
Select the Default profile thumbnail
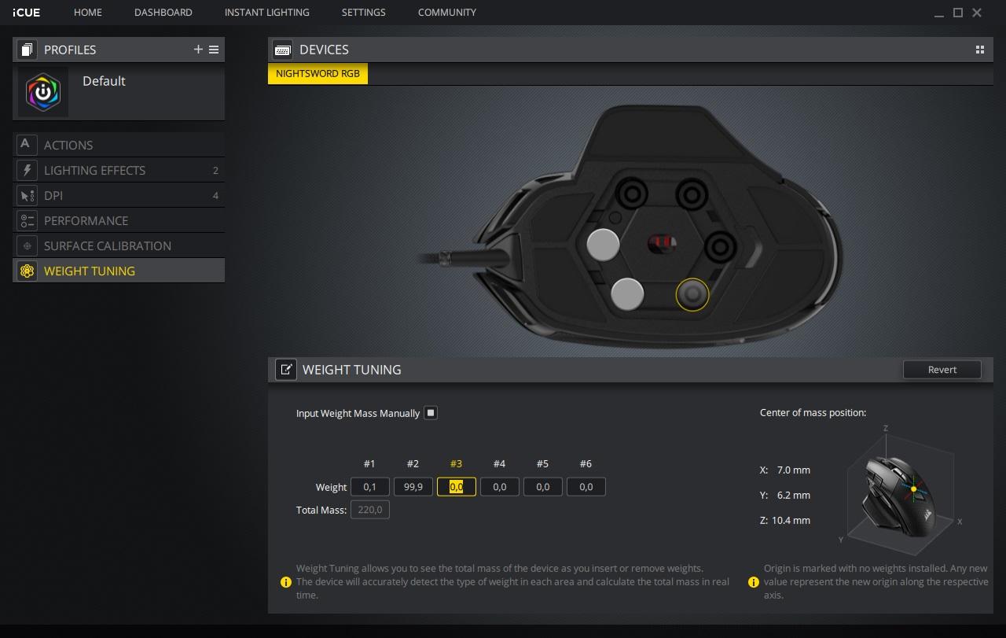pos(42,93)
